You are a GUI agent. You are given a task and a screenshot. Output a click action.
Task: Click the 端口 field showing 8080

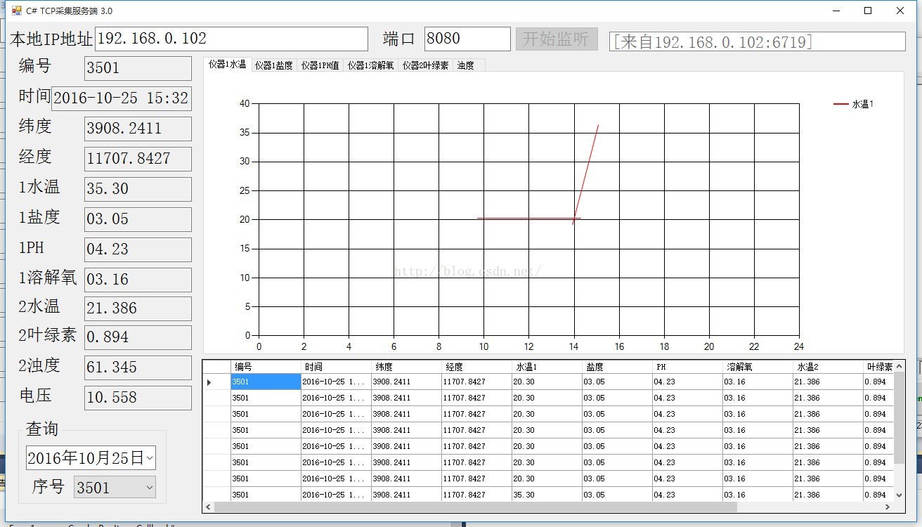tap(467, 39)
